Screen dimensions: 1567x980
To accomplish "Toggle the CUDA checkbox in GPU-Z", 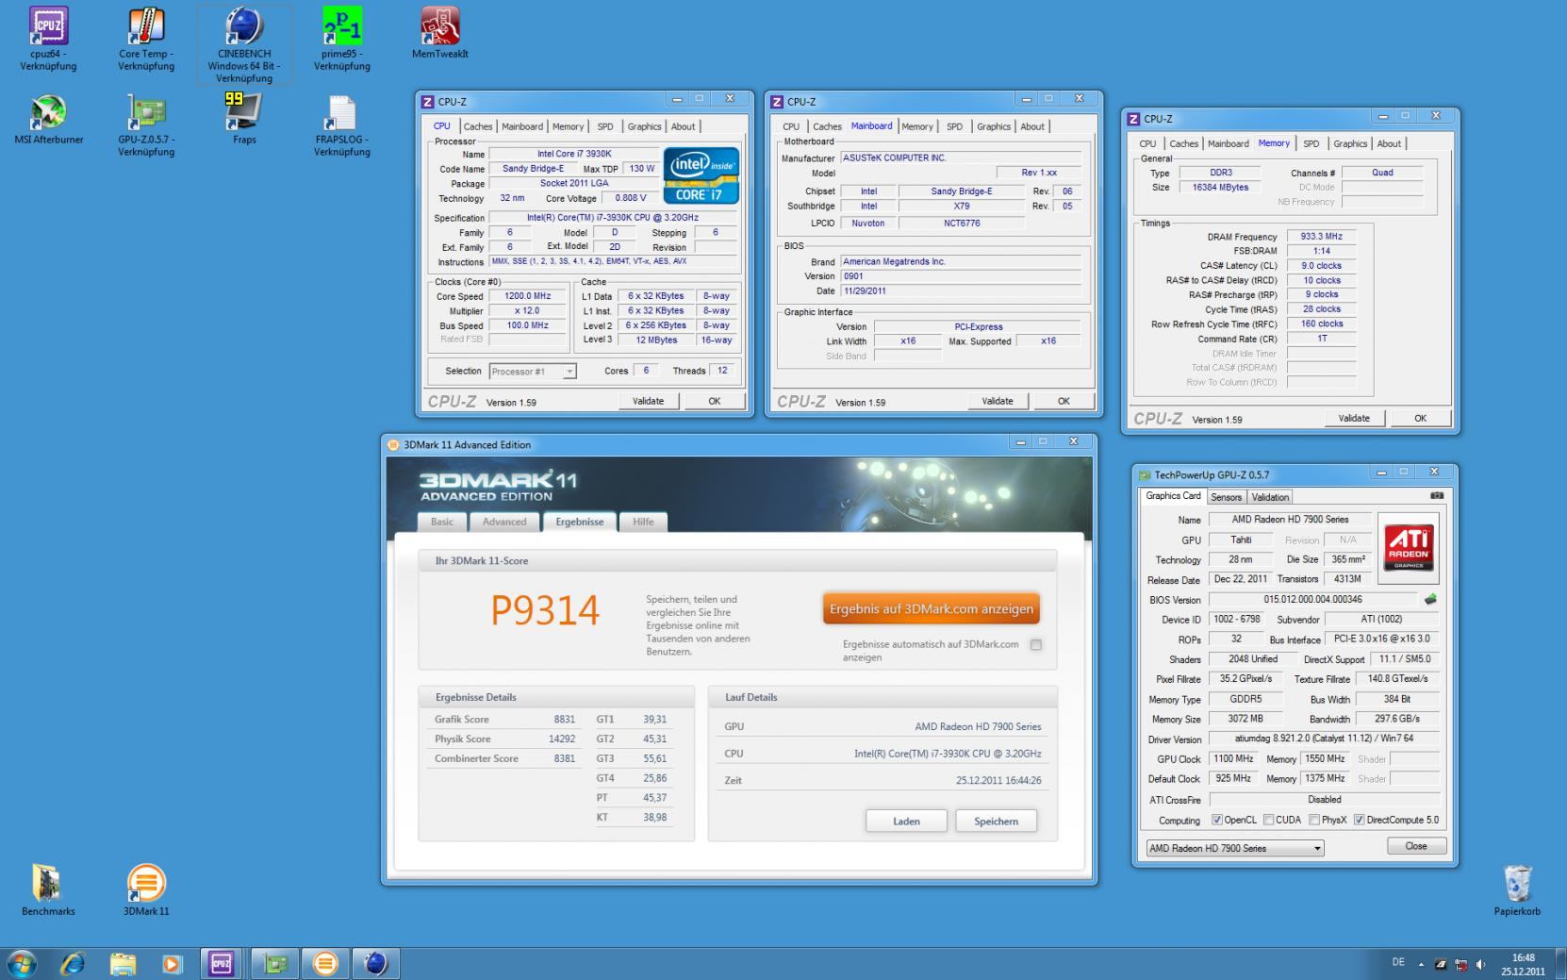I will pyautogui.click(x=1269, y=820).
